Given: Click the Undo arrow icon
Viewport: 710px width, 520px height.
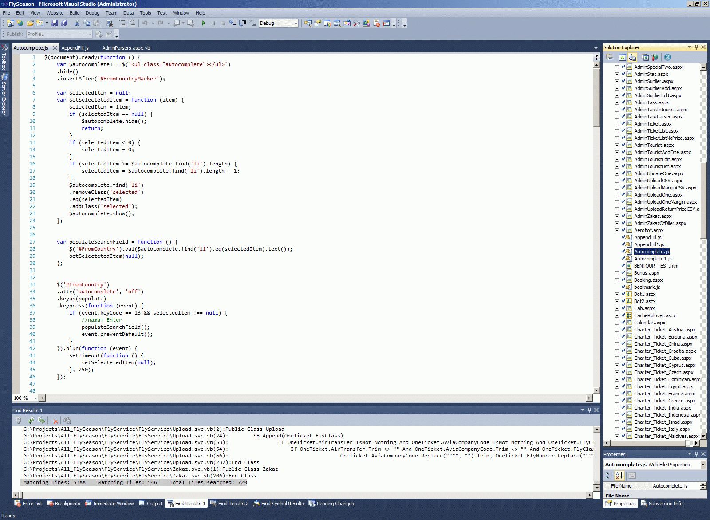Looking at the screenshot, I should 145,23.
